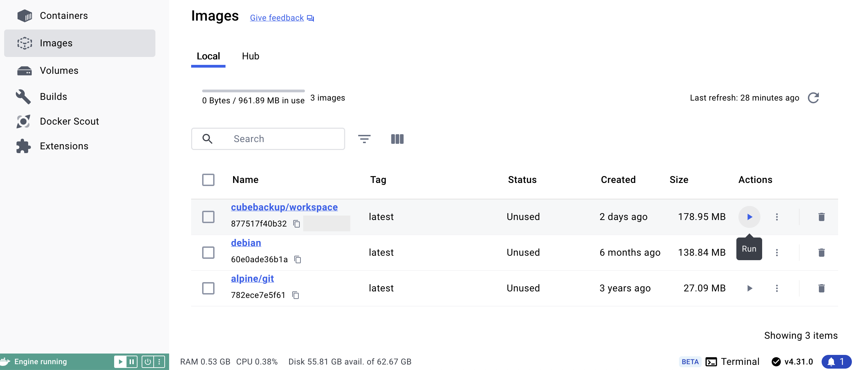This screenshot has width=856, height=370.
Task: Pause the Docker engine
Action: (x=132, y=362)
